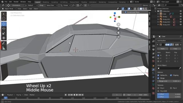Screen dimensions: 183x103
Task: Click the timeline Play button
Action: (77, 95)
